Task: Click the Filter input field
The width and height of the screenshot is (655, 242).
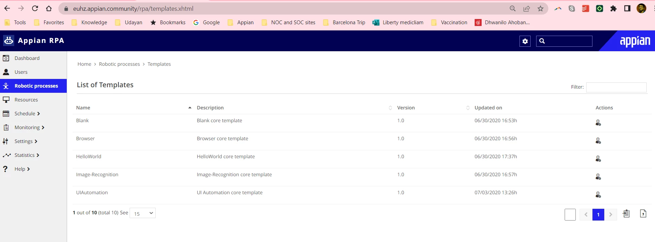Action: [616, 87]
